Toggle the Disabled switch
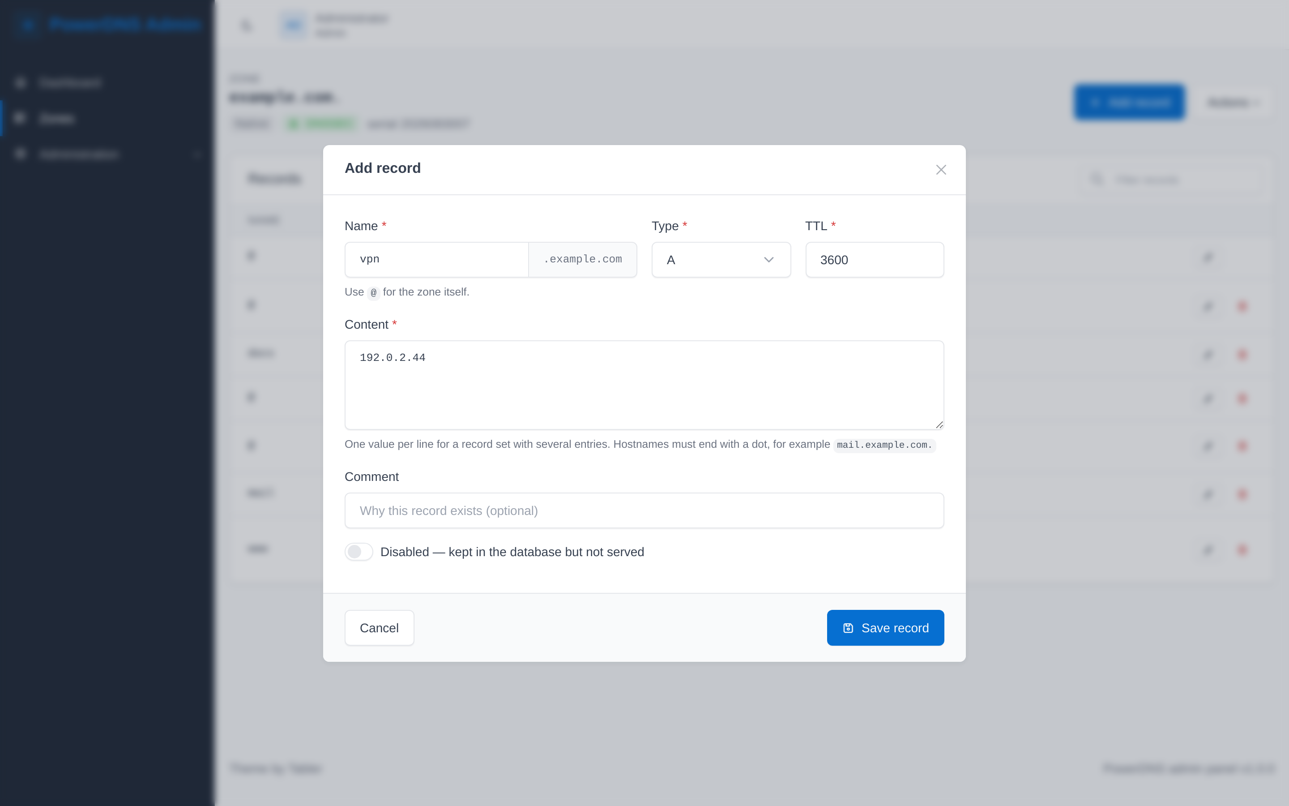1289x806 pixels. point(359,552)
